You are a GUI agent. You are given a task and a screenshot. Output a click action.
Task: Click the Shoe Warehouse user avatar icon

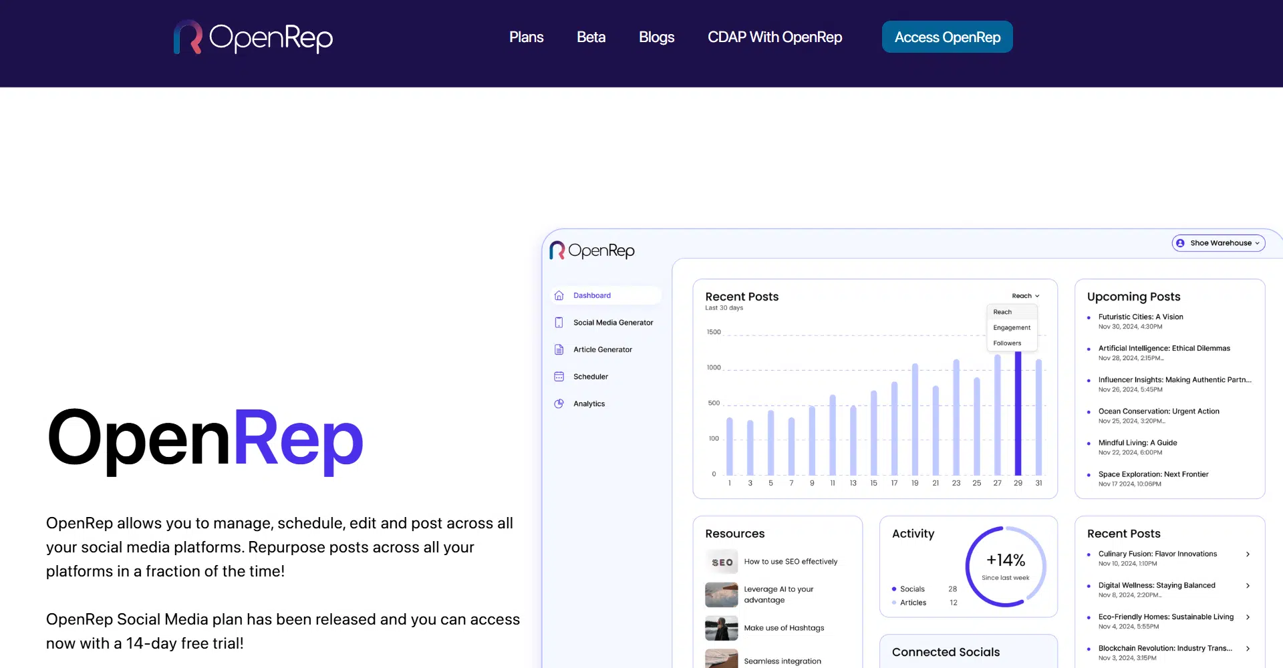1180,243
